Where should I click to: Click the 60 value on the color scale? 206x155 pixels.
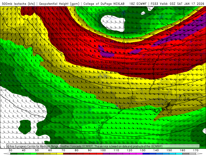(50, 150)
